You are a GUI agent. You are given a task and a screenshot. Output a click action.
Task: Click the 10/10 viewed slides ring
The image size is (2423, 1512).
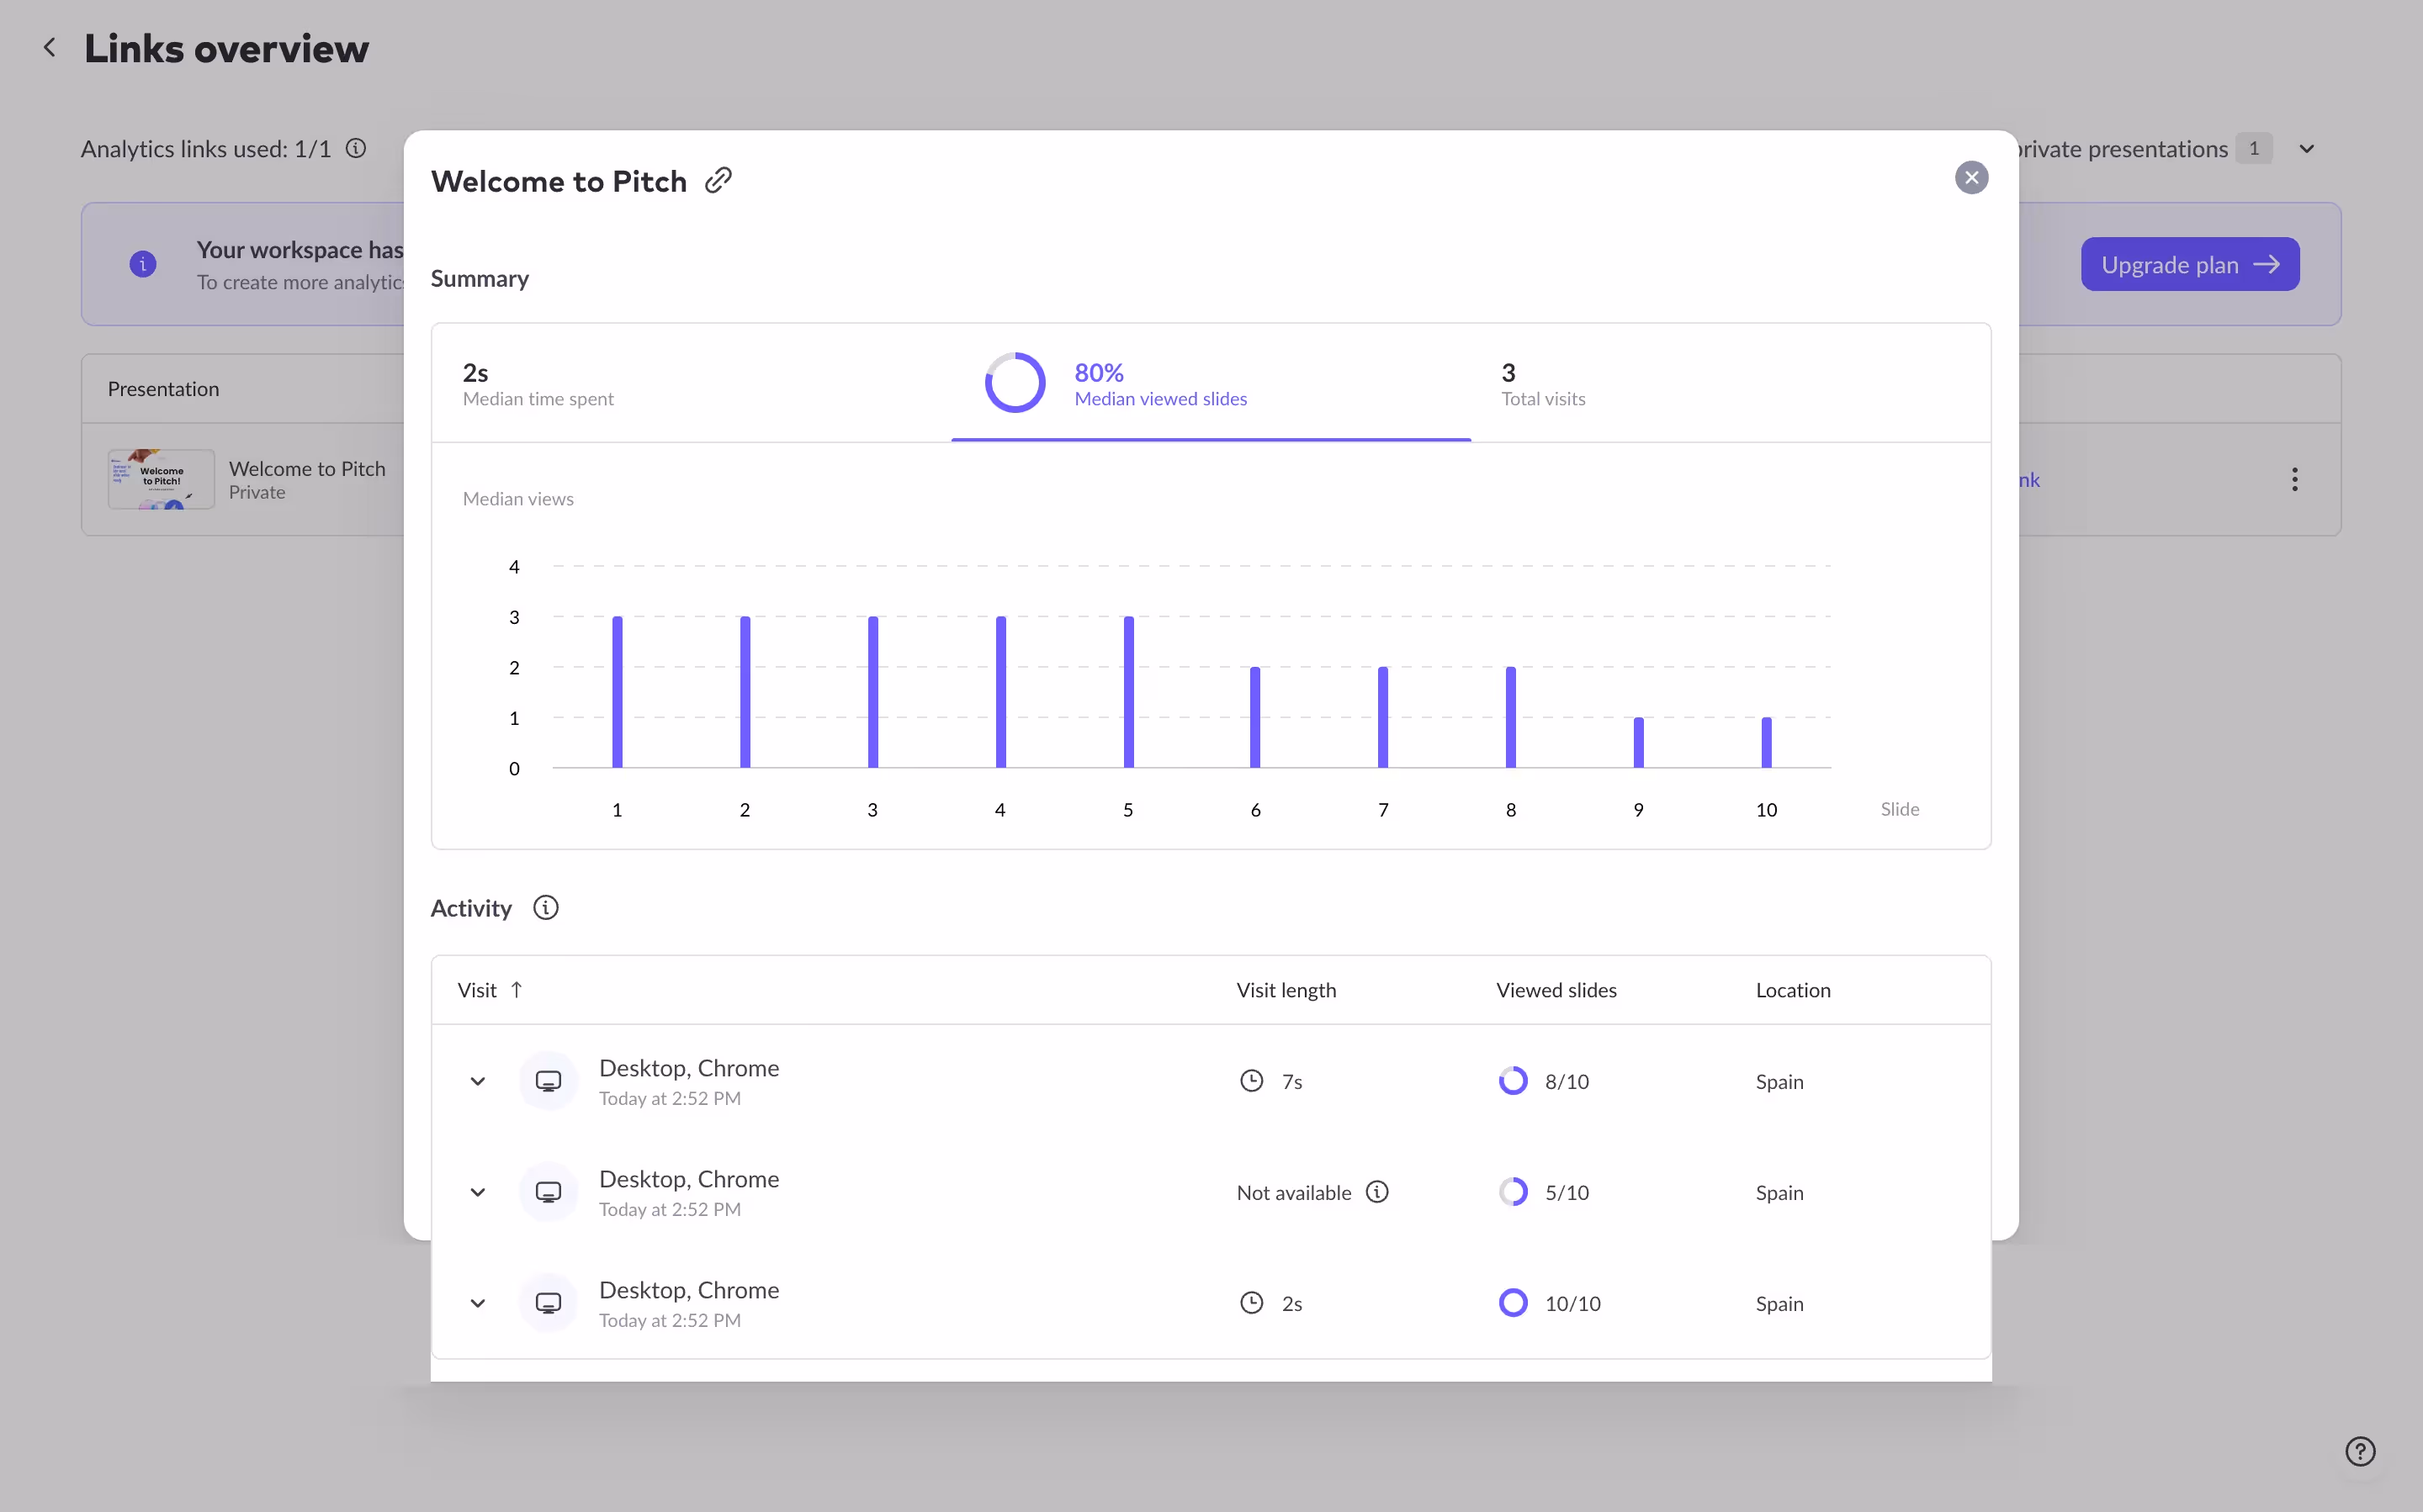point(1513,1302)
